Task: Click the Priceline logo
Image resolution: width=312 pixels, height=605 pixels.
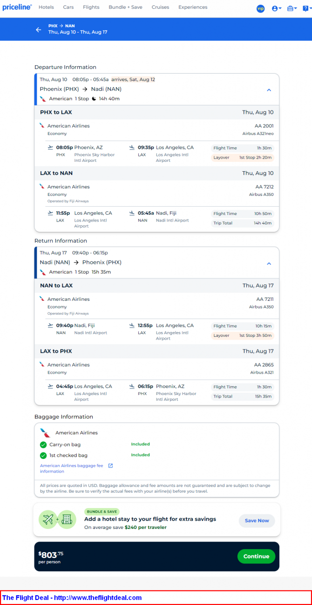Action: coord(17,7)
